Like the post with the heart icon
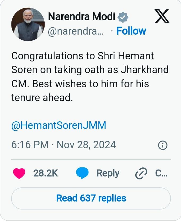 pos(19,173)
